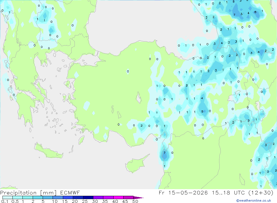Select the 35–40 mm violet legend swatch
Image resolution: width=277 pixels, height=203 pixels.
point(108,197)
